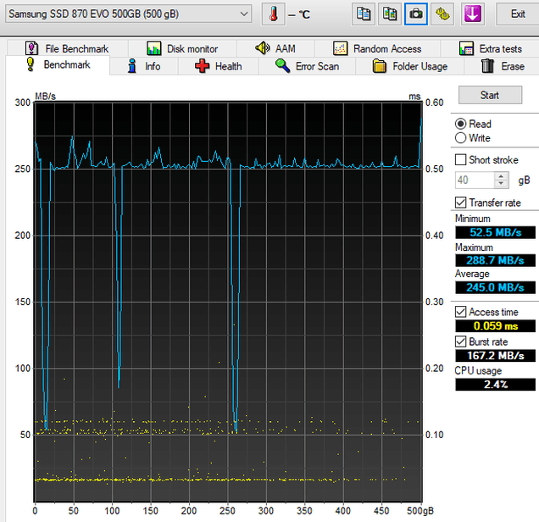Viewport: 539px width, 522px height.
Task: Toggle the Access time checkbox
Action: [461, 312]
